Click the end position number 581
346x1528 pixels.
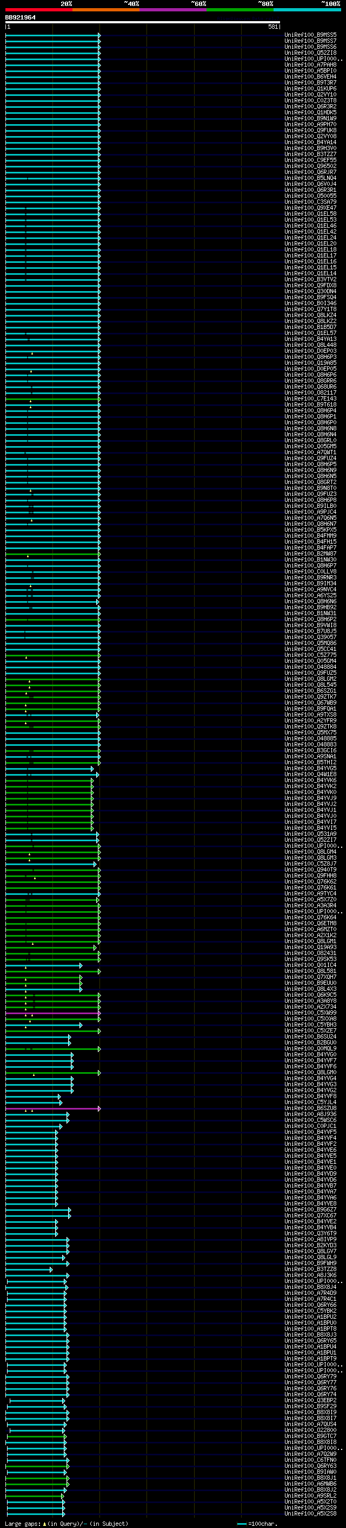point(272,27)
